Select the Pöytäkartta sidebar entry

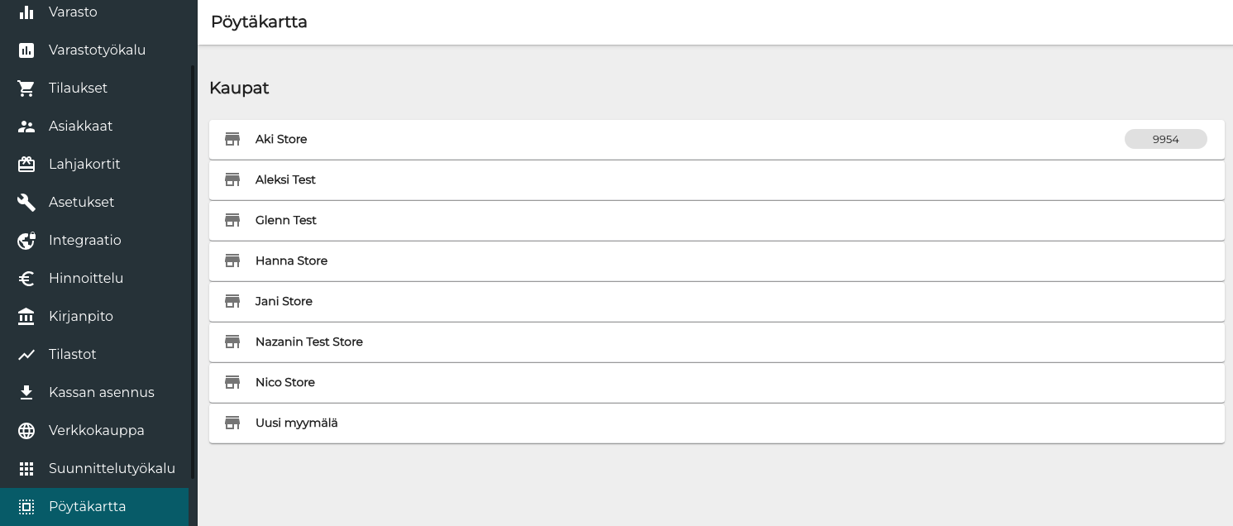pos(87,507)
